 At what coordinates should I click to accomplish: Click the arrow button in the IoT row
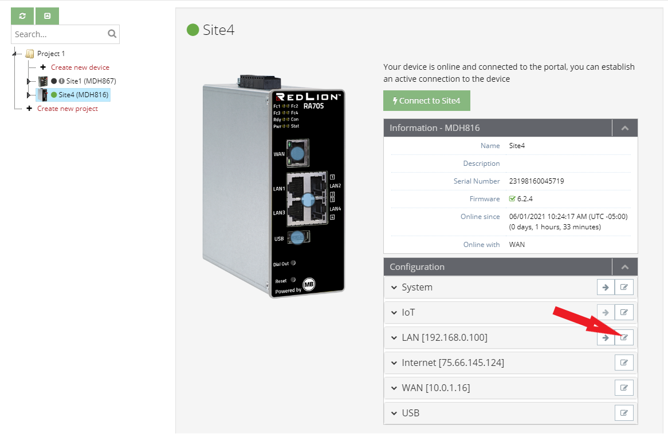[x=606, y=312]
